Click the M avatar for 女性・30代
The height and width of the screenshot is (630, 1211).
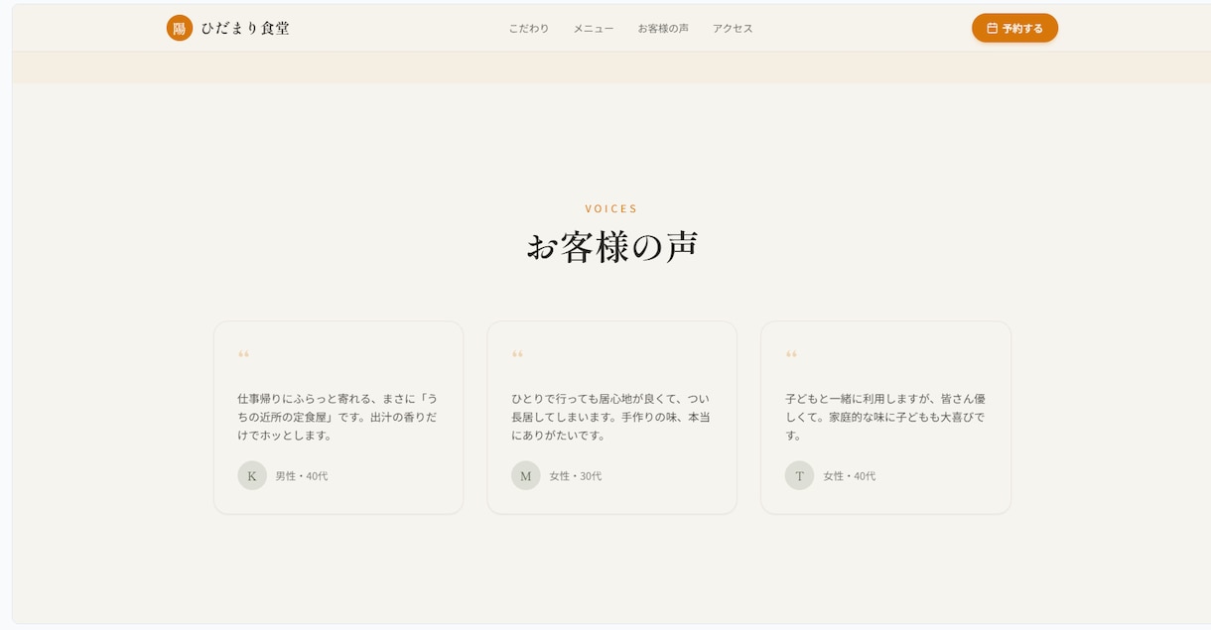tap(526, 475)
